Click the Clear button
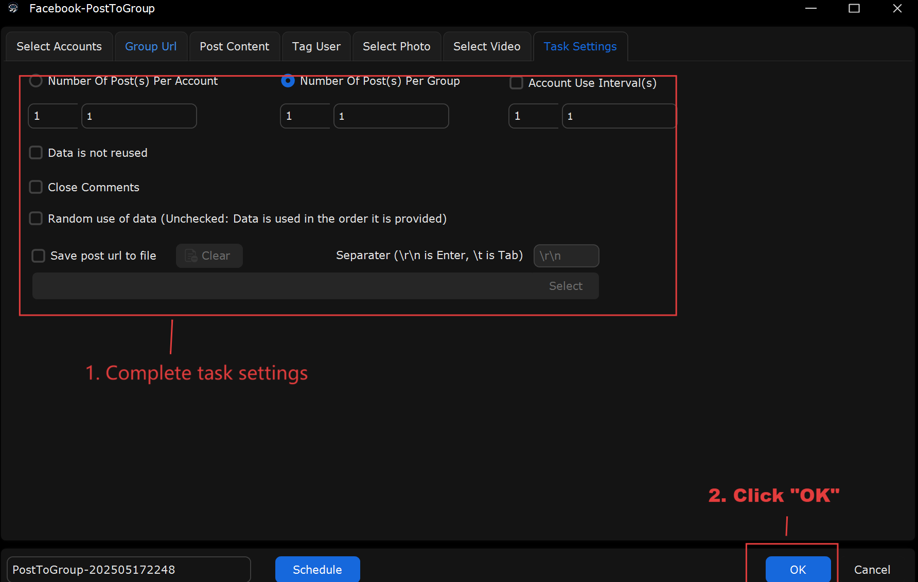Viewport: 918px width, 582px height. point(209,256)
